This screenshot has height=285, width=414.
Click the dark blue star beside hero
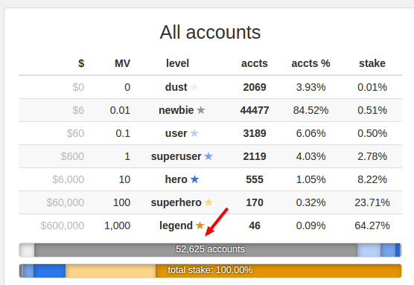pyautogui.click(x=194, y=179)
